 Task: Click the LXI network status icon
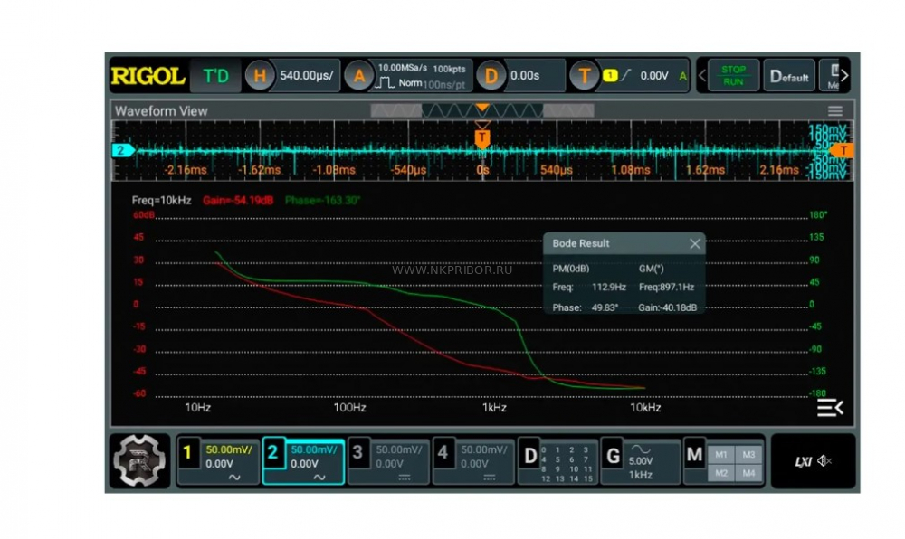click(803, 461)
